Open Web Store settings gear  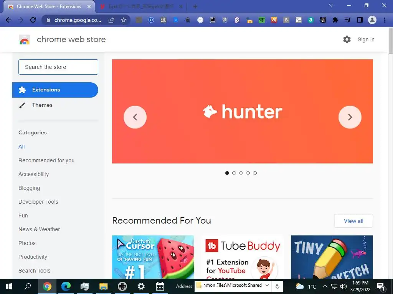pos(347,39)
